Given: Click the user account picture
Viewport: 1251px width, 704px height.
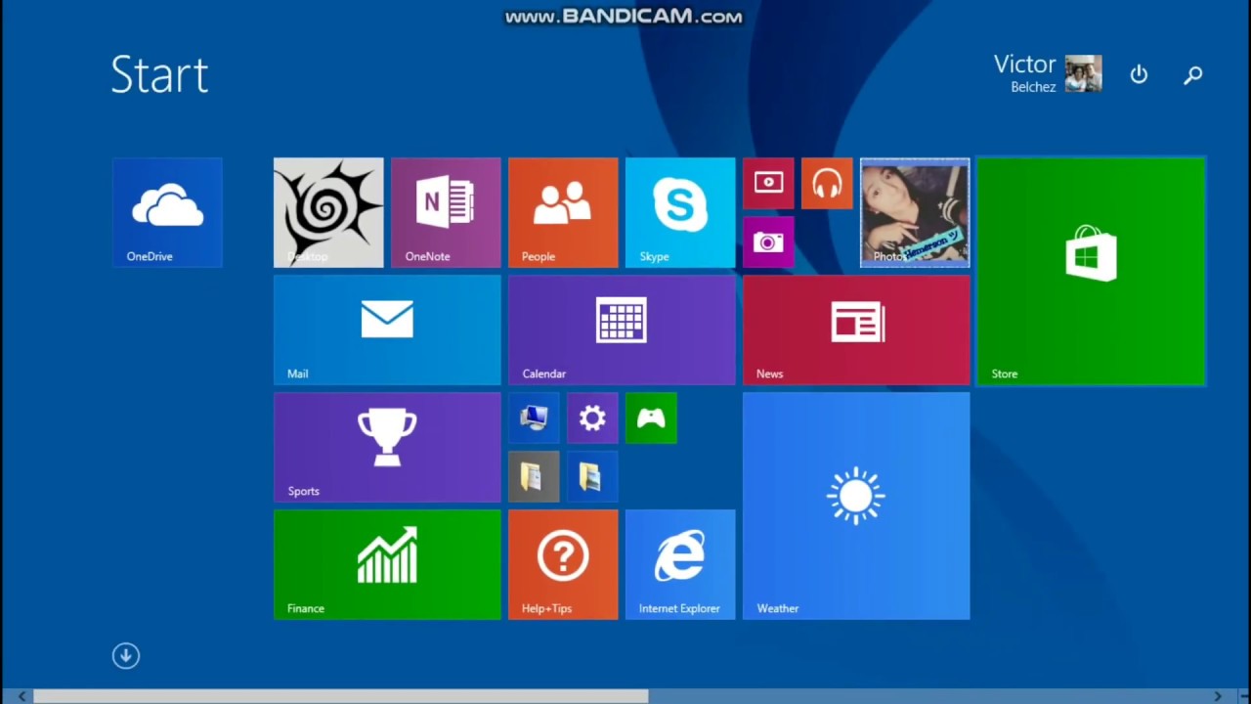Looking at the screenshot, I should tap(1083, 73).
